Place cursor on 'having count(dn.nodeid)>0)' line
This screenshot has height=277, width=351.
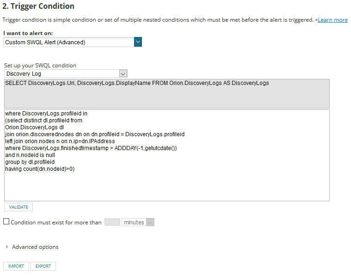[x=40, y=169]
